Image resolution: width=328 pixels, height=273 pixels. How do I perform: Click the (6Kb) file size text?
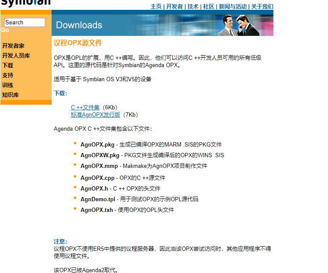tap(110, 108)
